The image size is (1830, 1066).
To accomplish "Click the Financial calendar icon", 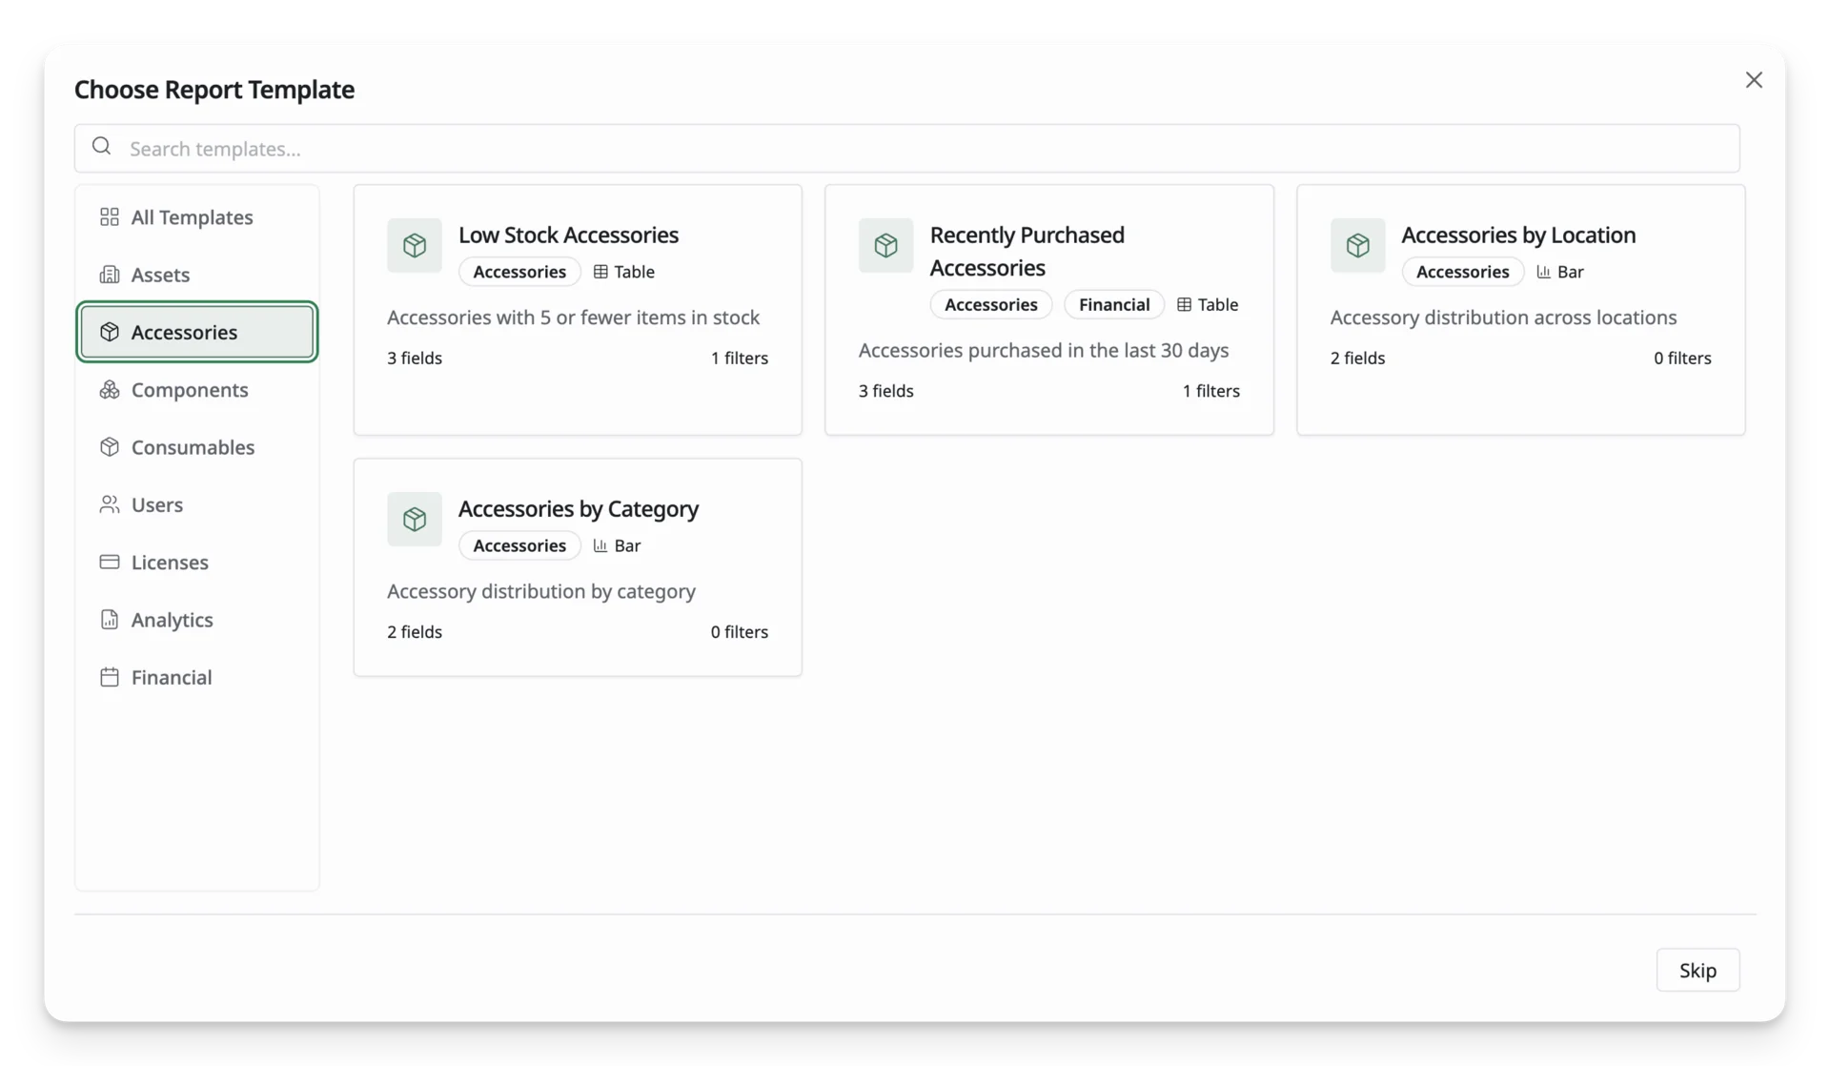I will [110, 677].
